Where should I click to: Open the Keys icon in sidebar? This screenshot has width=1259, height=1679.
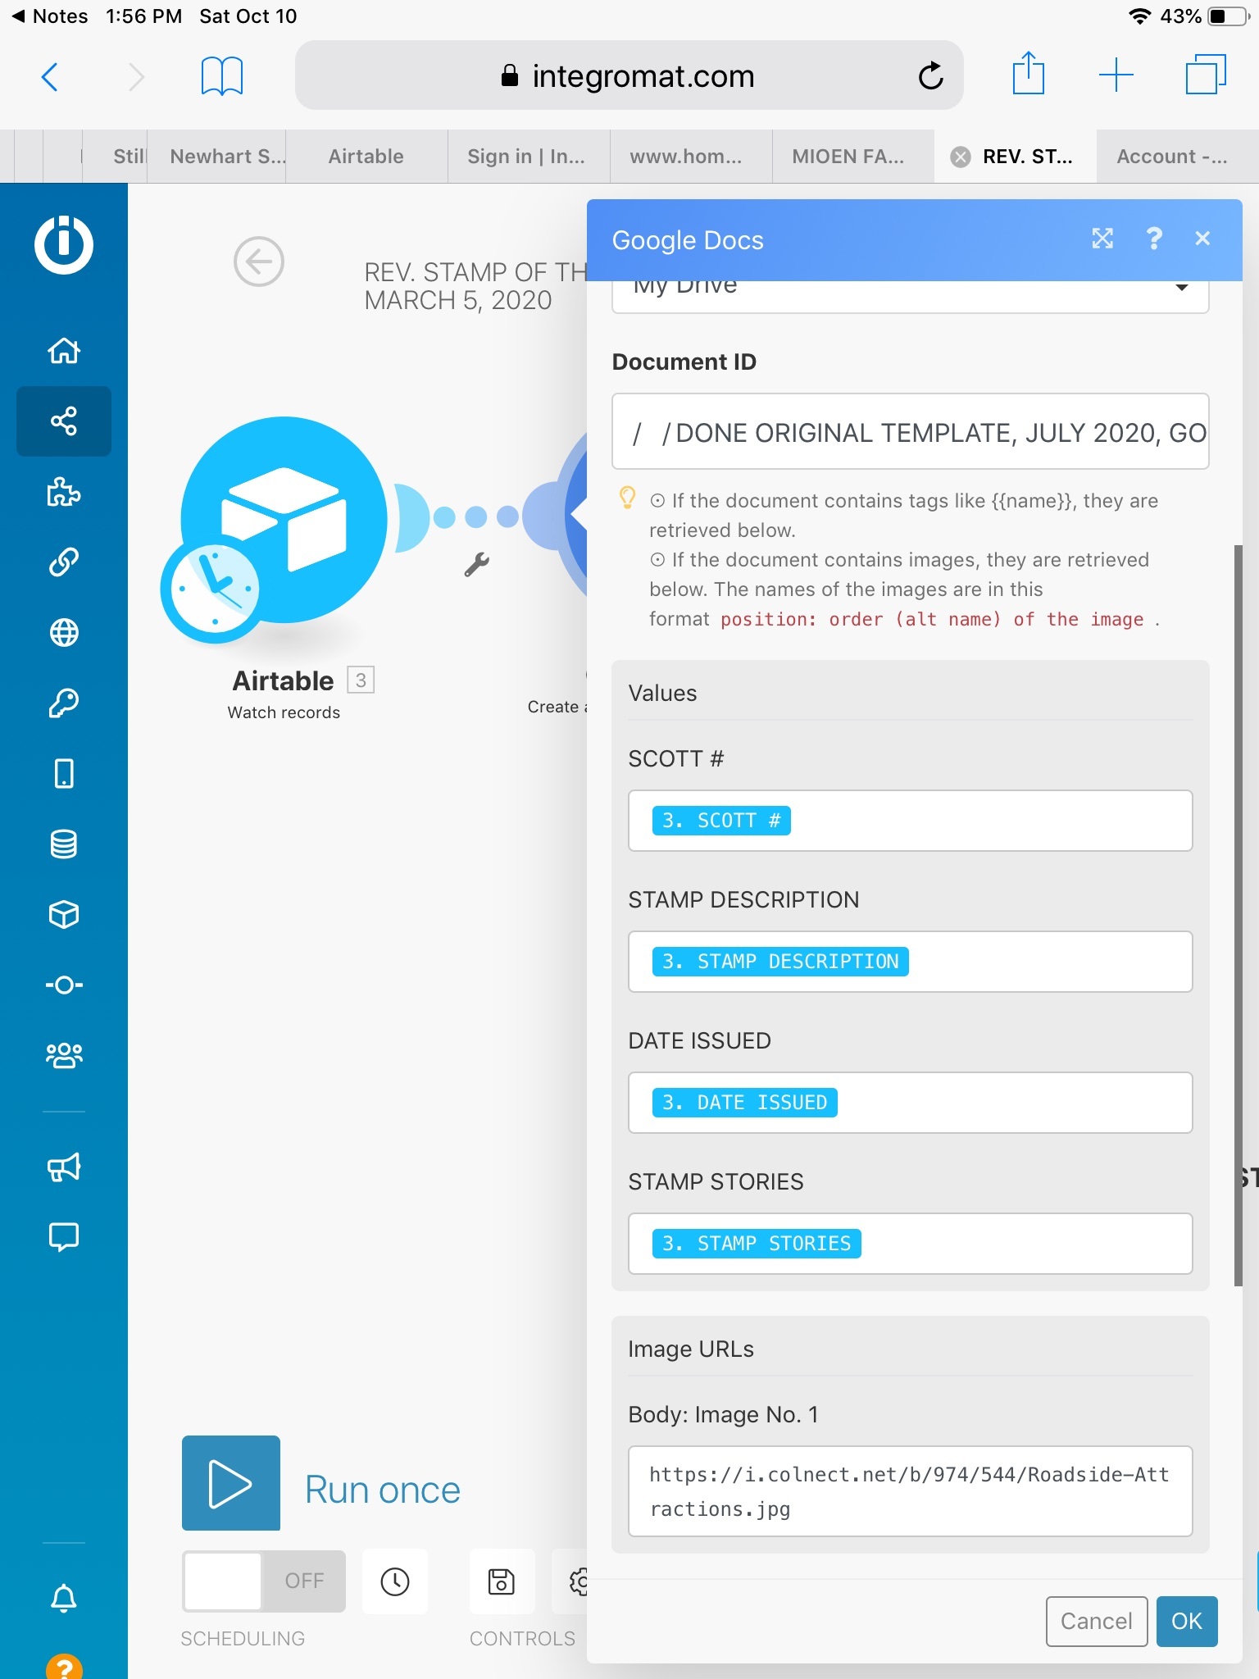pyautogui.click(x=64, y=703)
